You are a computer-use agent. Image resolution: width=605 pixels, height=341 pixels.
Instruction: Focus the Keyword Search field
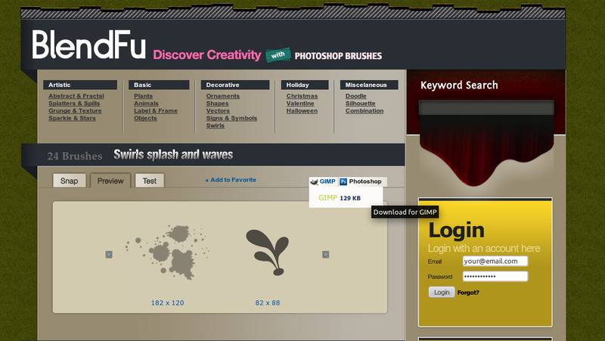(x=486, y=108)
